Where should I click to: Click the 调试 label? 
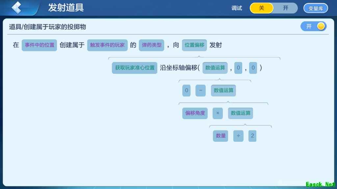coord(237,8)
